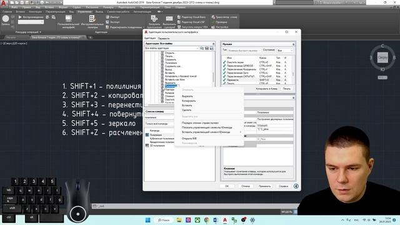
Task: Open the Сервис menu in the menu bar
Action: pos(77,7)
